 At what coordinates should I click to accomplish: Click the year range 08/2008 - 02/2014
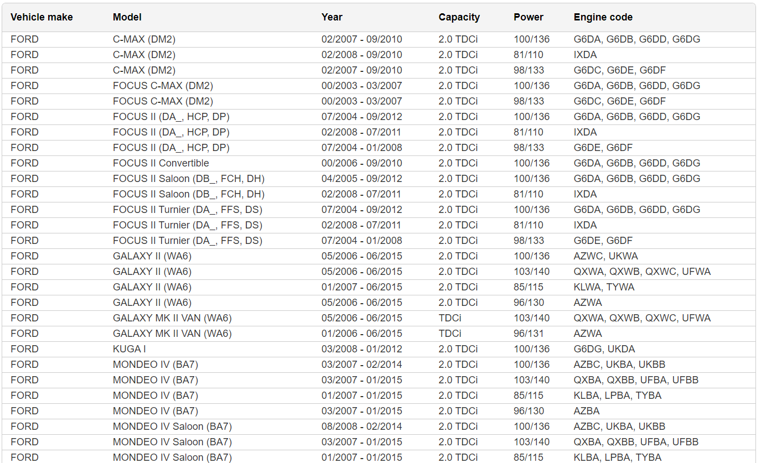361,426
